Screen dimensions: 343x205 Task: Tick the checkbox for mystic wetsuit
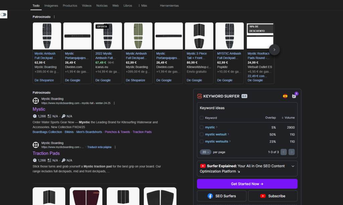tap(201, 135)
